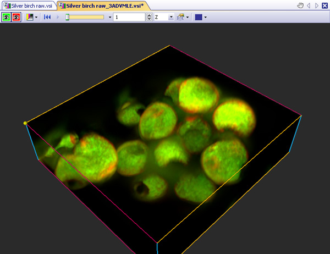Select the hand pan tool icon
The height and width of the screenshot is (254, 330).
click(x=300, y=5)
